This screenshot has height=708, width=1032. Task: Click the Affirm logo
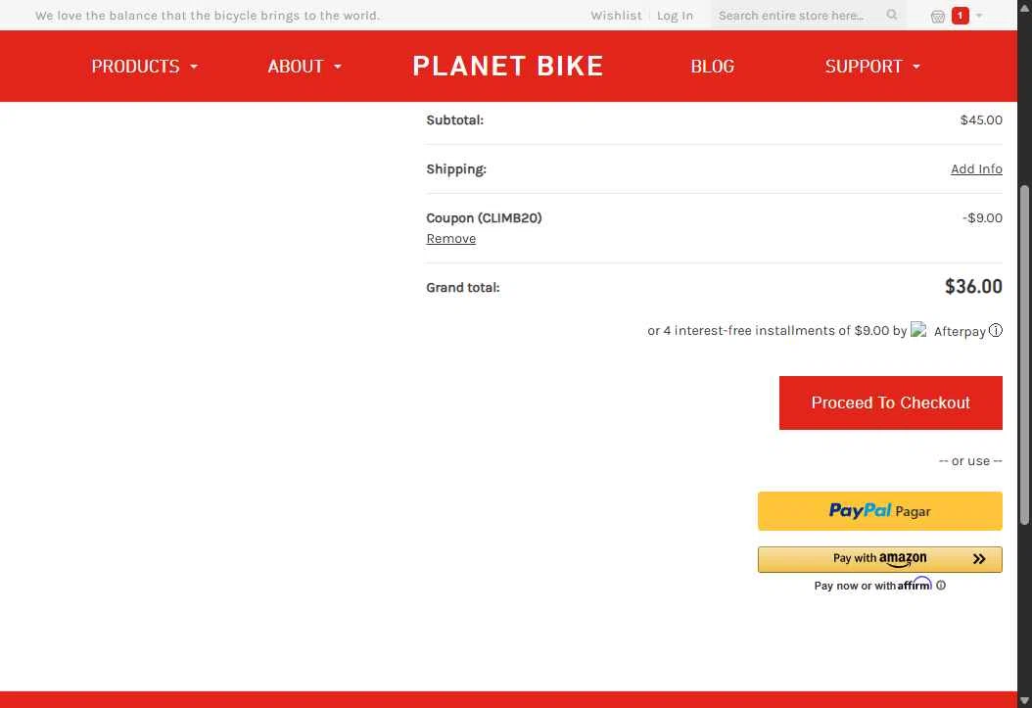[915, 584]
